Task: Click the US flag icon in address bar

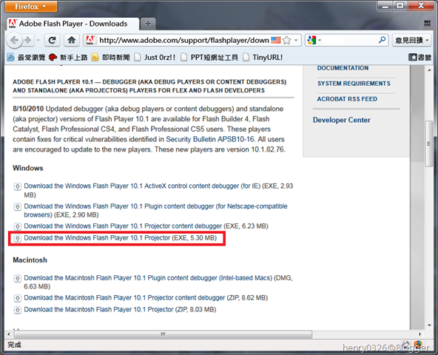Action: click(x=276, y=41)
